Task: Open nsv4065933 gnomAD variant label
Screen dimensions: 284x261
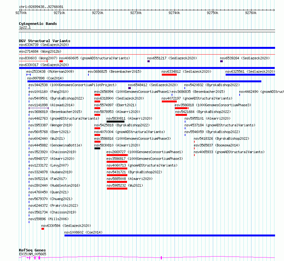Action: coord(229,152)
